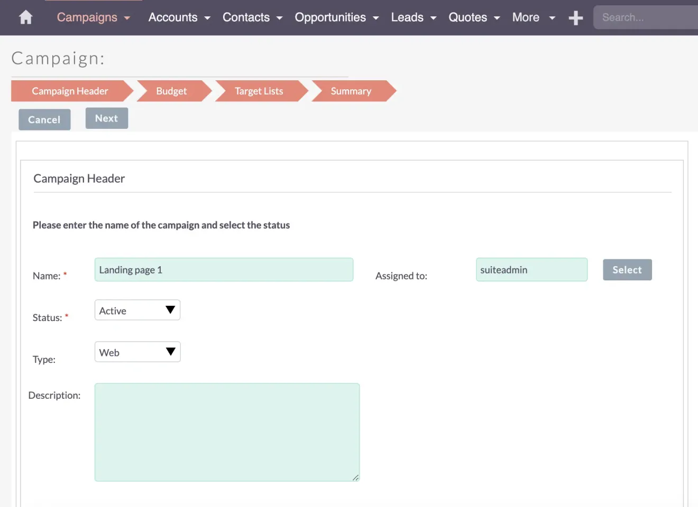Open the Leads dropdown
The image size is (698, 507).
coord(414,17)
